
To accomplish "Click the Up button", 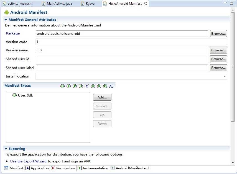I will click(x=102, y=115).
